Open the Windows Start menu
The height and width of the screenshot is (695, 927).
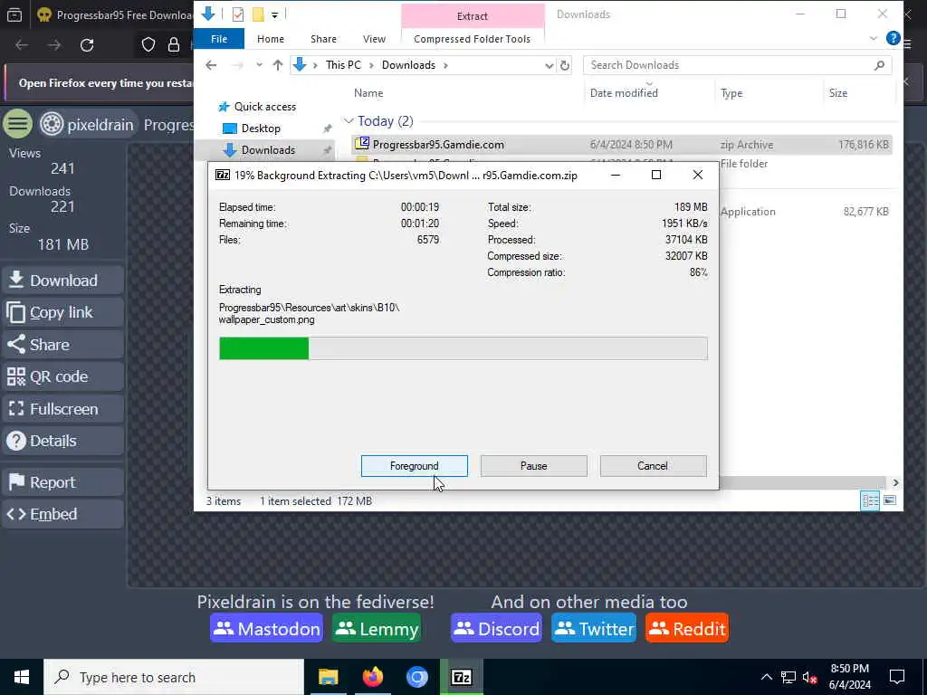22,677
